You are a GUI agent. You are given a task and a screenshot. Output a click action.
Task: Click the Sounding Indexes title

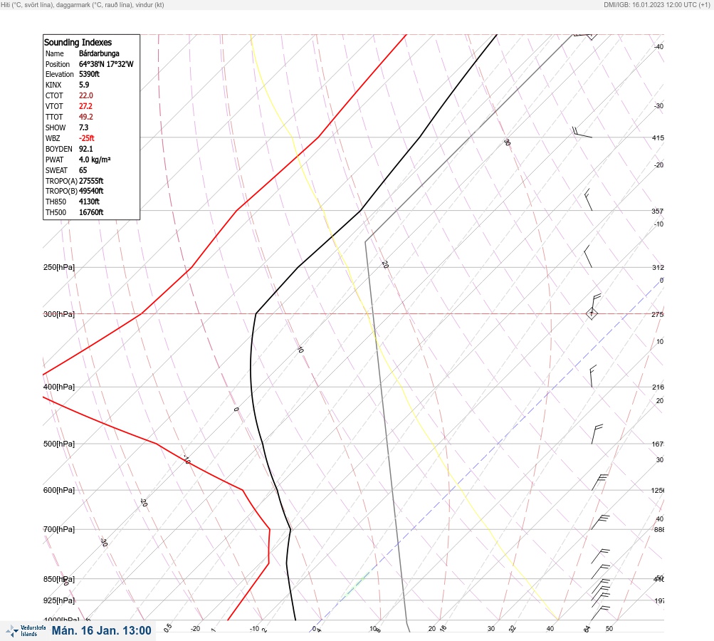pyautogui.click(x=78, y=42)
